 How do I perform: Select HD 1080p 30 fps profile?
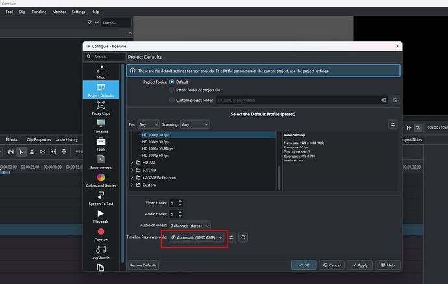coord(208,135)
